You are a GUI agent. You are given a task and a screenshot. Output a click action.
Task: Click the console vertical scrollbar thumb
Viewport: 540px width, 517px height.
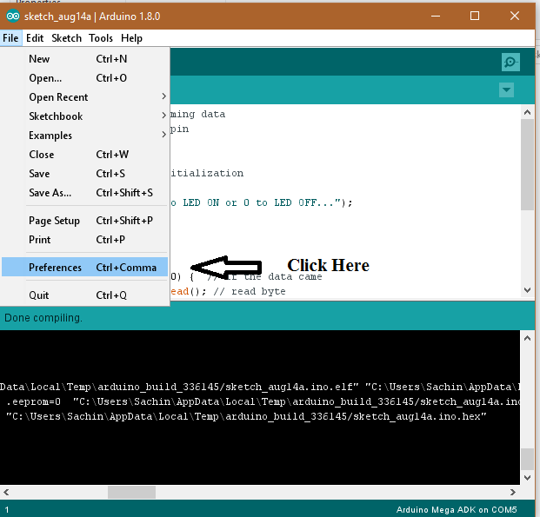point(527,459)
